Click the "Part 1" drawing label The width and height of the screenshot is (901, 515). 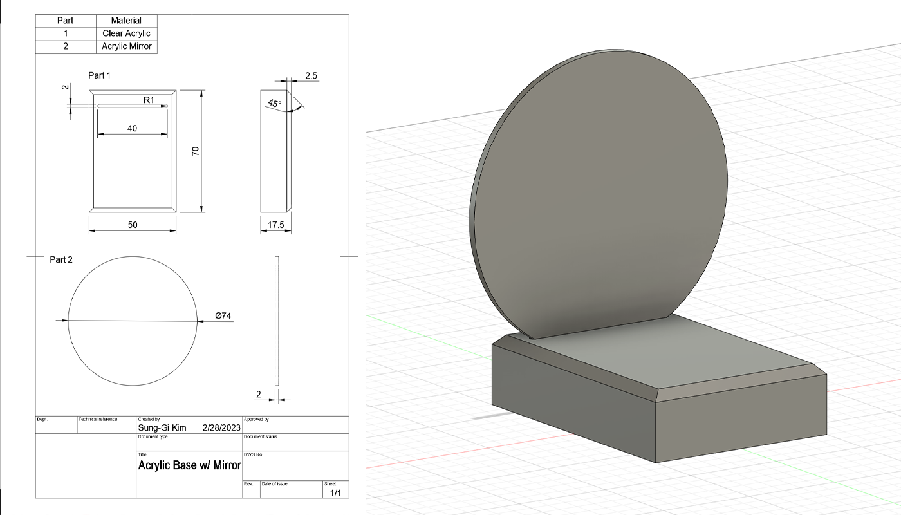click(x=100, y=75)
